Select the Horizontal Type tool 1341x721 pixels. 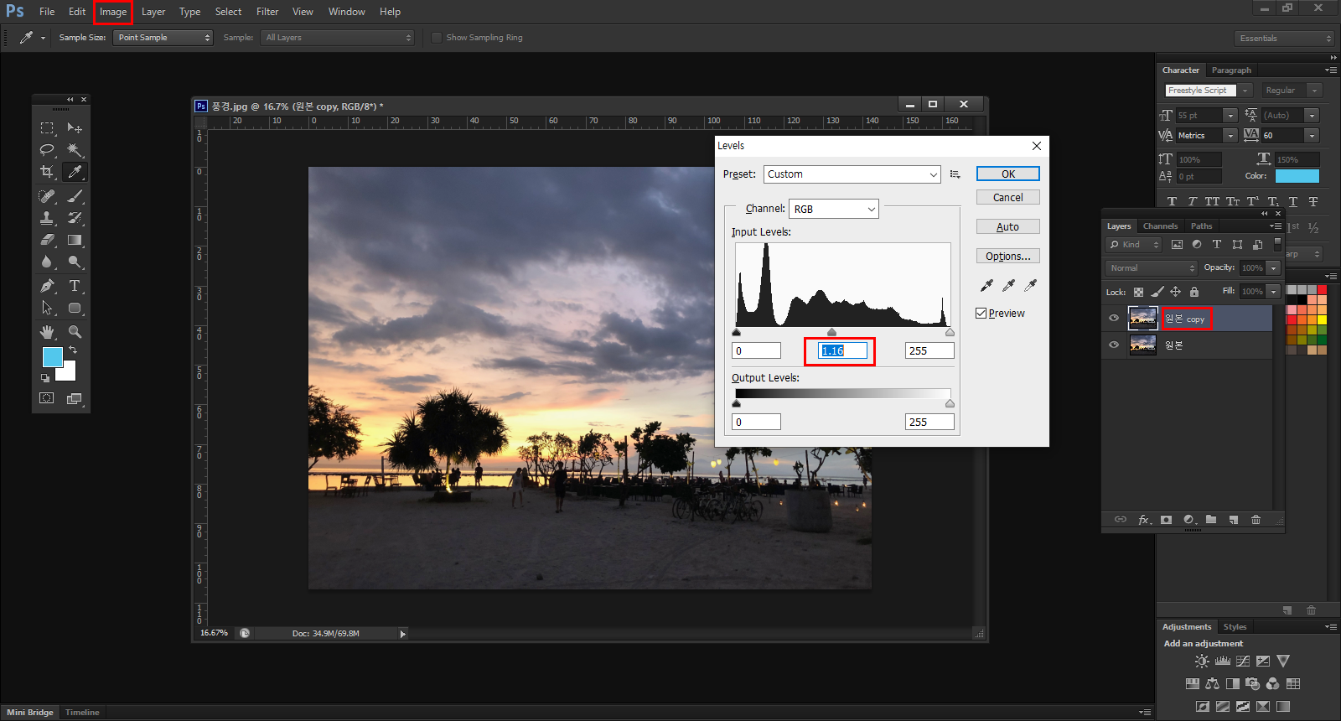tap(75, 286)
